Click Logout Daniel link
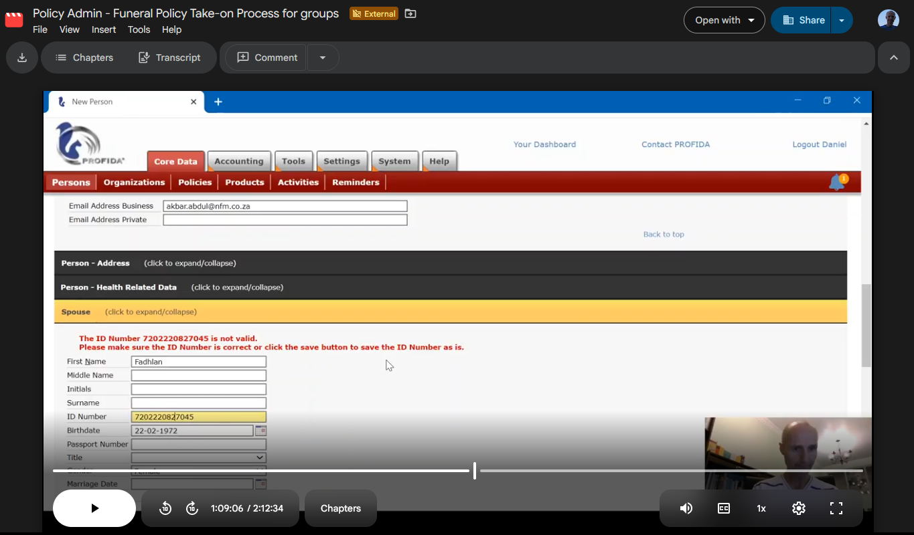The image size is (914, 535). coord(820,144)
